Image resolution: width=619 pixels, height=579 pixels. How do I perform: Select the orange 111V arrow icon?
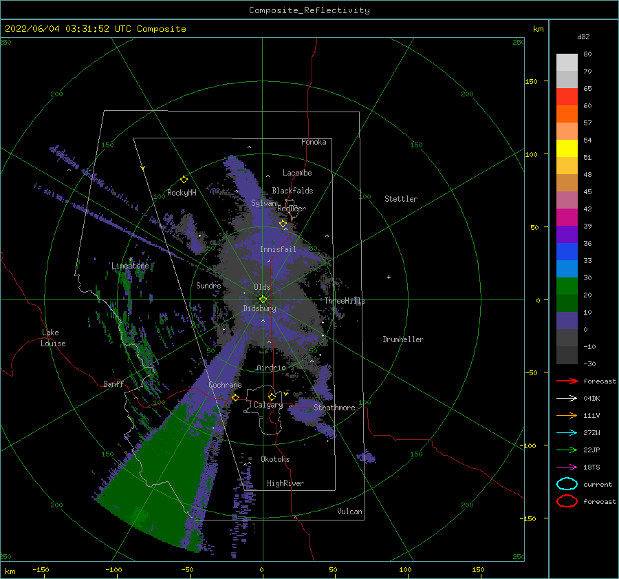click(567, 415)
